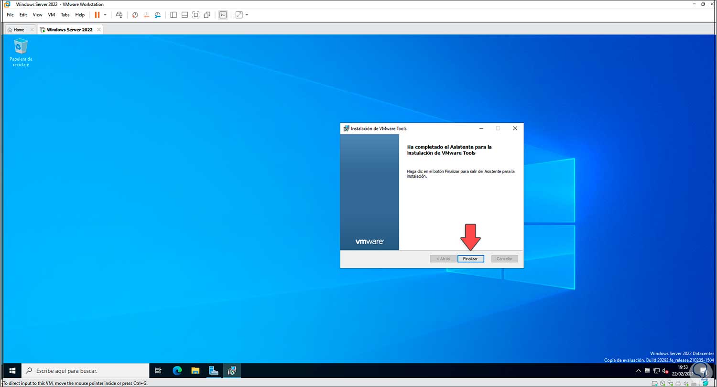Viewport: 717px width, 387px height.
Task: Open the Tabs menu
Action: click(65, 15)
